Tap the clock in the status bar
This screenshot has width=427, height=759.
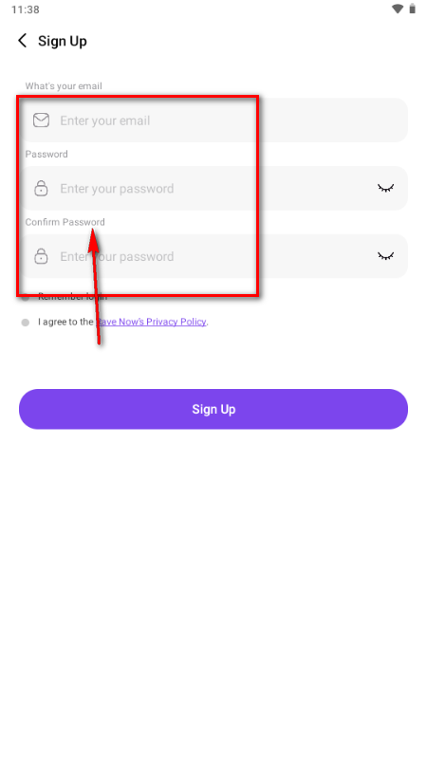point(26,9)
